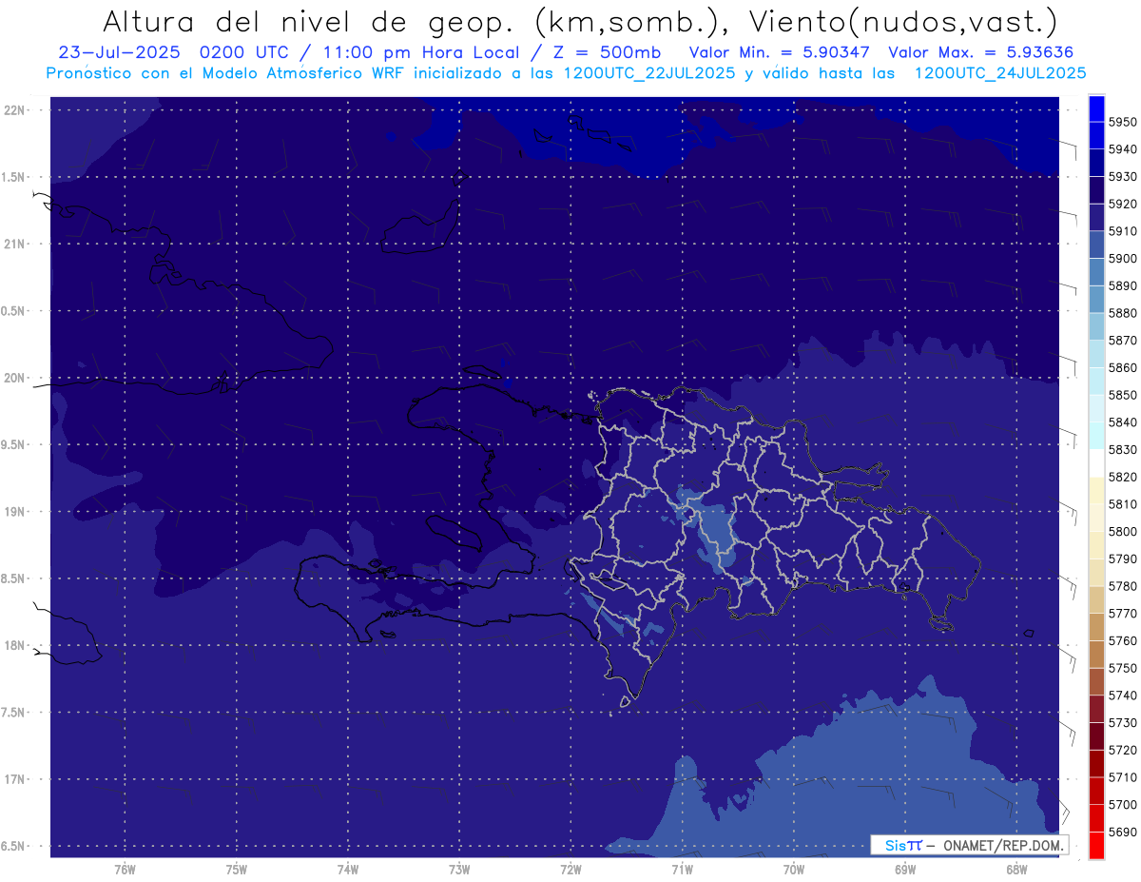Click the colorbar label '5720'
The width and height of the screenshot is (1141, 882).
coord(1123,750)
